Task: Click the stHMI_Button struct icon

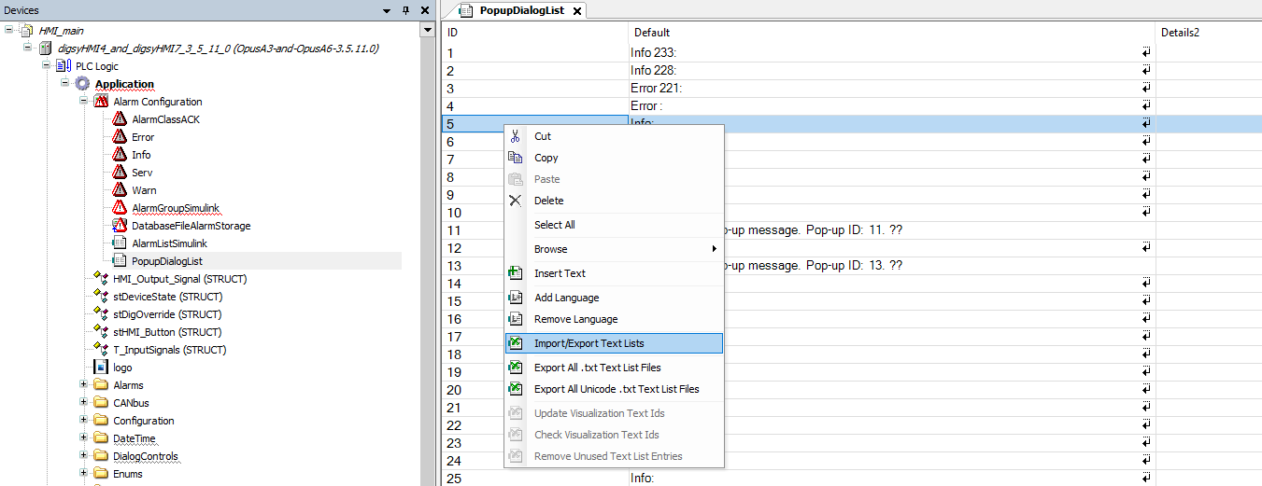Action: coord(101,332)
